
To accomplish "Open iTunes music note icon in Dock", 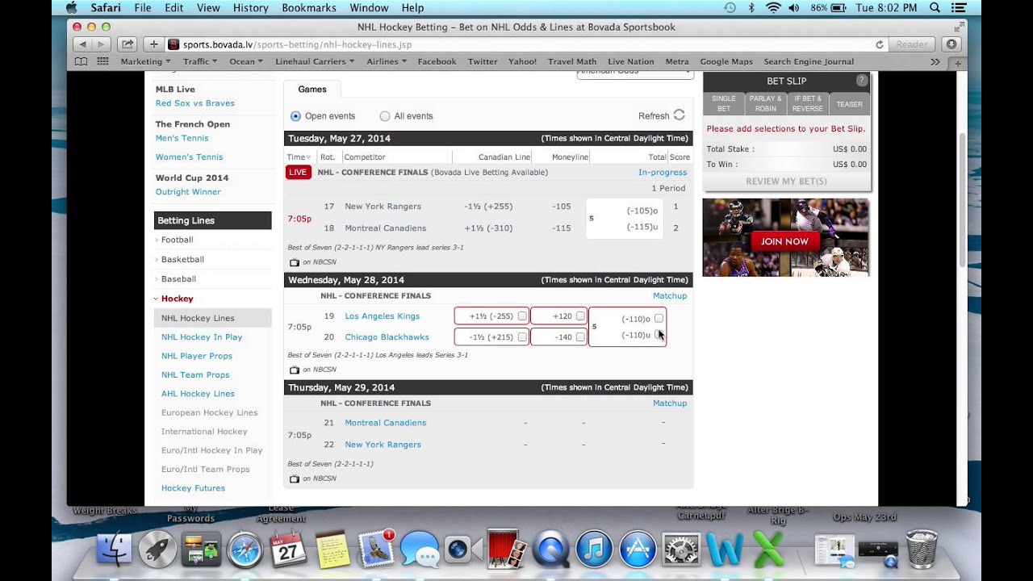I will click(x=594, y=550).
